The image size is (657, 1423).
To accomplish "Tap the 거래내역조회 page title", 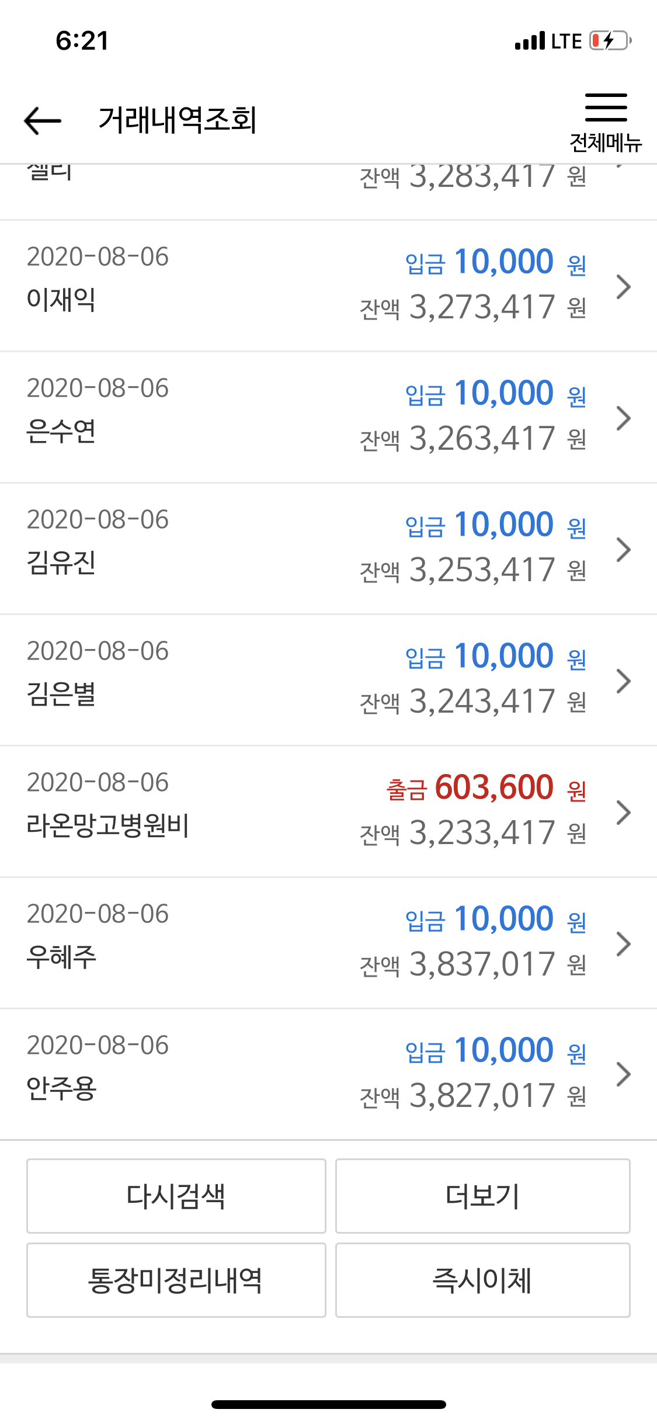I will click(x=178, y=120).
